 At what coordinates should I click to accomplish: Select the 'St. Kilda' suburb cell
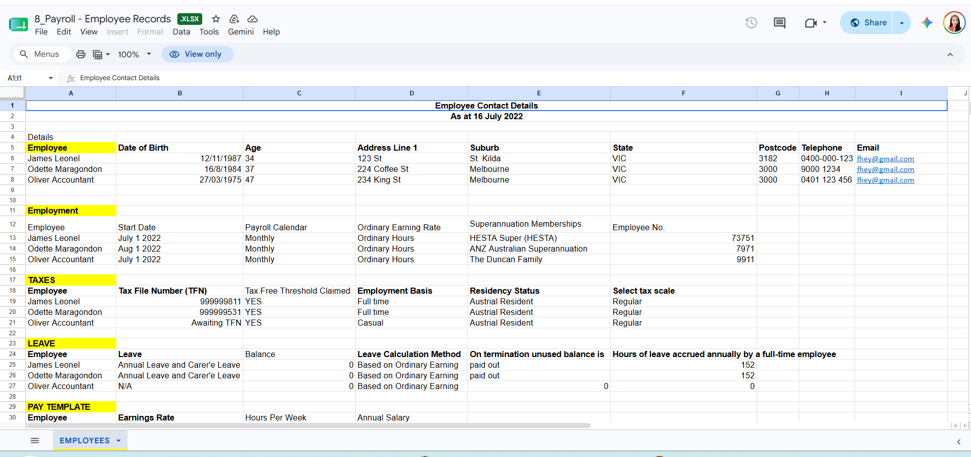point(539,158)
